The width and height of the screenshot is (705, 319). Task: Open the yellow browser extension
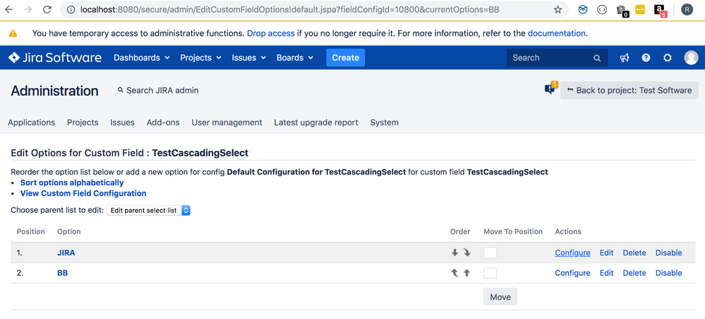point(640,9)
